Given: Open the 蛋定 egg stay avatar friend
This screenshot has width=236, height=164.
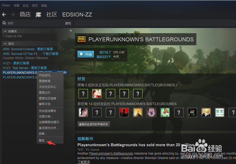Looking at the screenshot, I should (x=220, y=112).
